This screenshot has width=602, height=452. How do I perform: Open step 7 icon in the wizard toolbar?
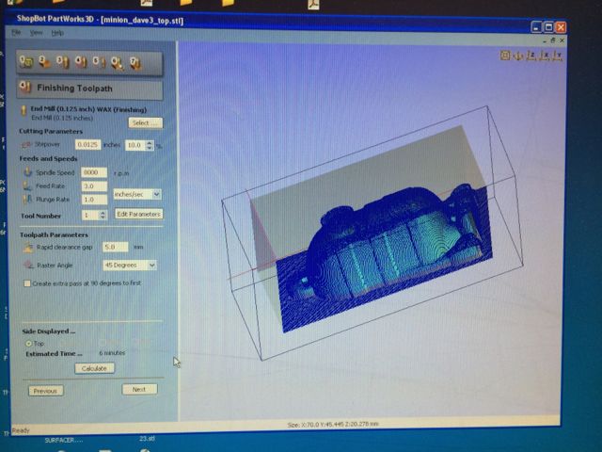[x=135, y=63]
